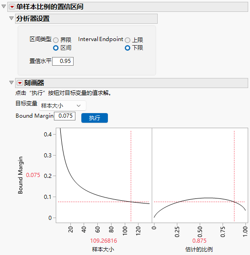
Task: Click the 刻画器 header text
Action: pyautogui.click(x=34, y=83)
